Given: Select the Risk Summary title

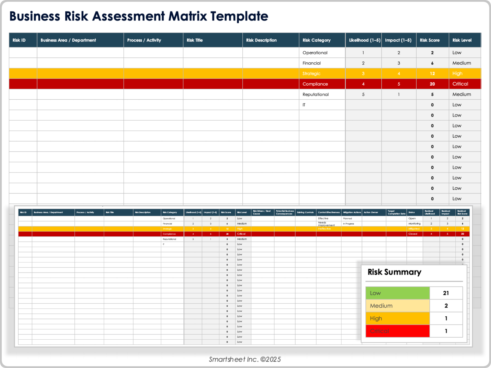Looking at the screenshot, I should [x=394, y=272].
